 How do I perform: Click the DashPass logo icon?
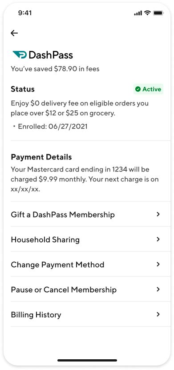click(20, 55)
